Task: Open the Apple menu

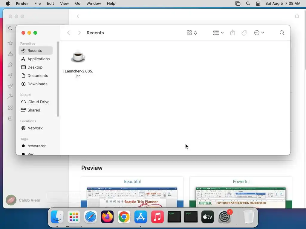Action: pyautogui.click(x=8, y=4)
